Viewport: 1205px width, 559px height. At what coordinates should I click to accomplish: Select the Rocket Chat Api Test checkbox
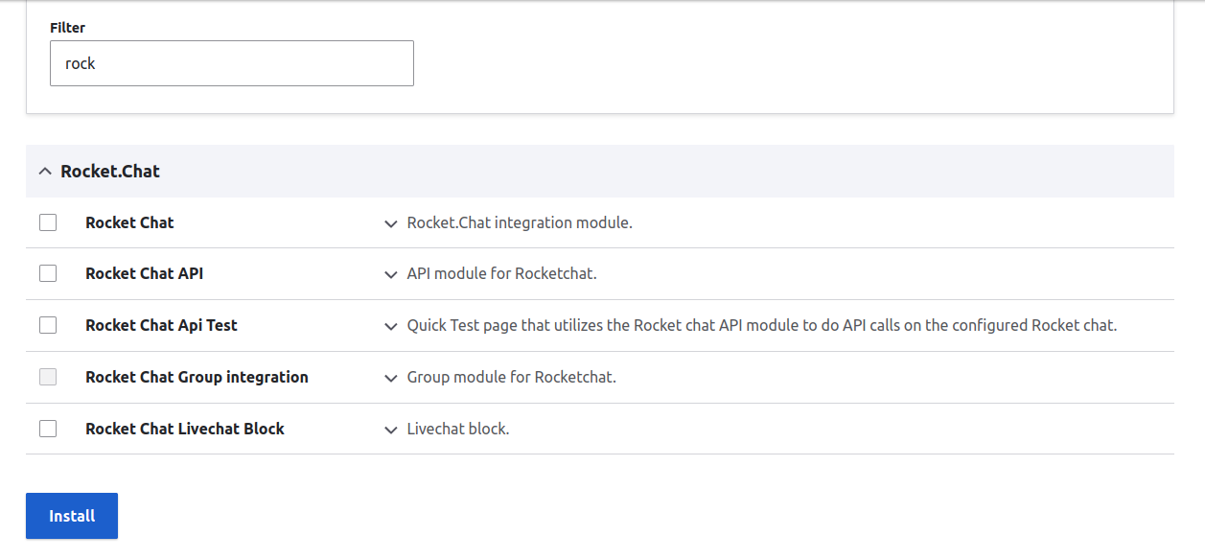(48, 324)
